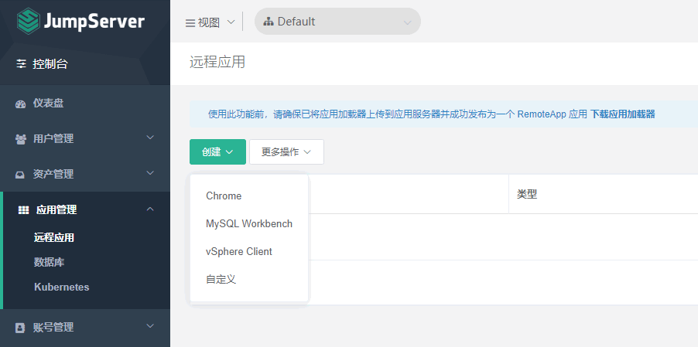Viewport: 698px width, 347px height.
Task: Open the 远程应用 sidebar item
Action: (54, 238)
